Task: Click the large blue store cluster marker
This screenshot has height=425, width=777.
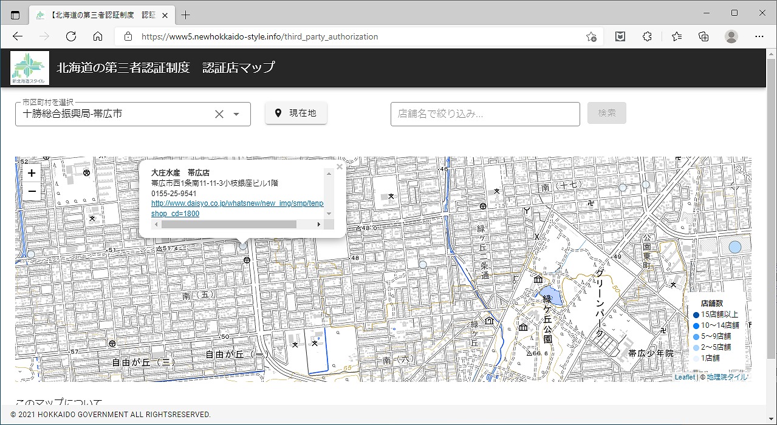Action: click(x=735, y=247)
